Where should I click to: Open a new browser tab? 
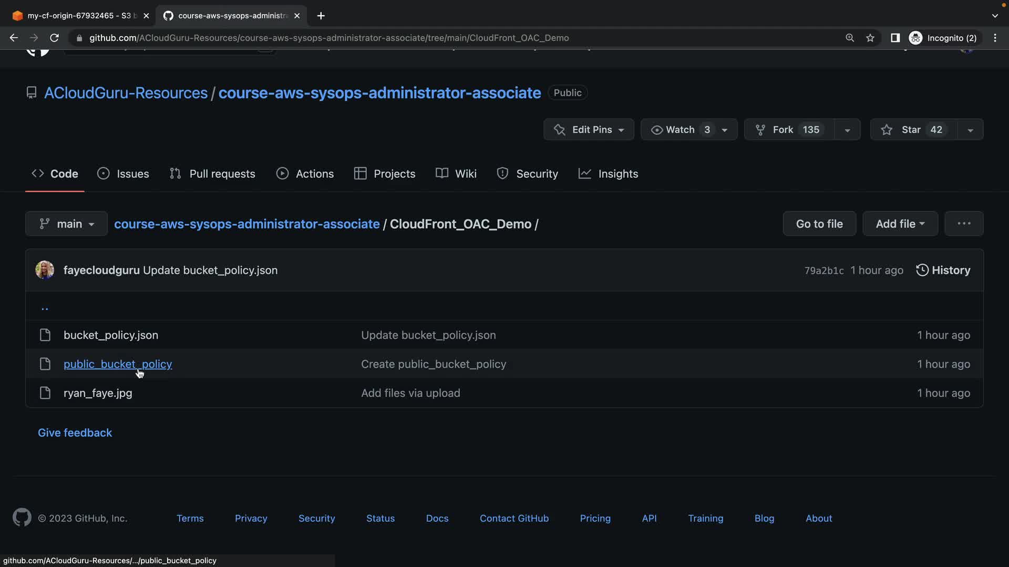point(321,16)
